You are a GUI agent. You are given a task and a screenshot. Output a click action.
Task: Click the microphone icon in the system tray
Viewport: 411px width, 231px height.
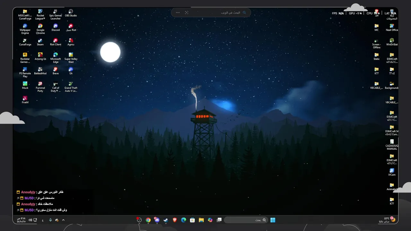[x=50, y=220]
